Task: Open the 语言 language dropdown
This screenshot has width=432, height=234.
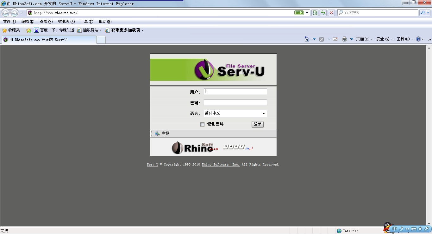Action: tap(235, 114)
